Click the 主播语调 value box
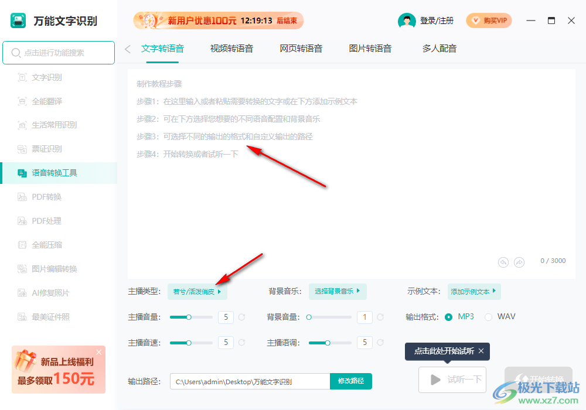The height and width of the screenshot is (410, 586). 364,343
